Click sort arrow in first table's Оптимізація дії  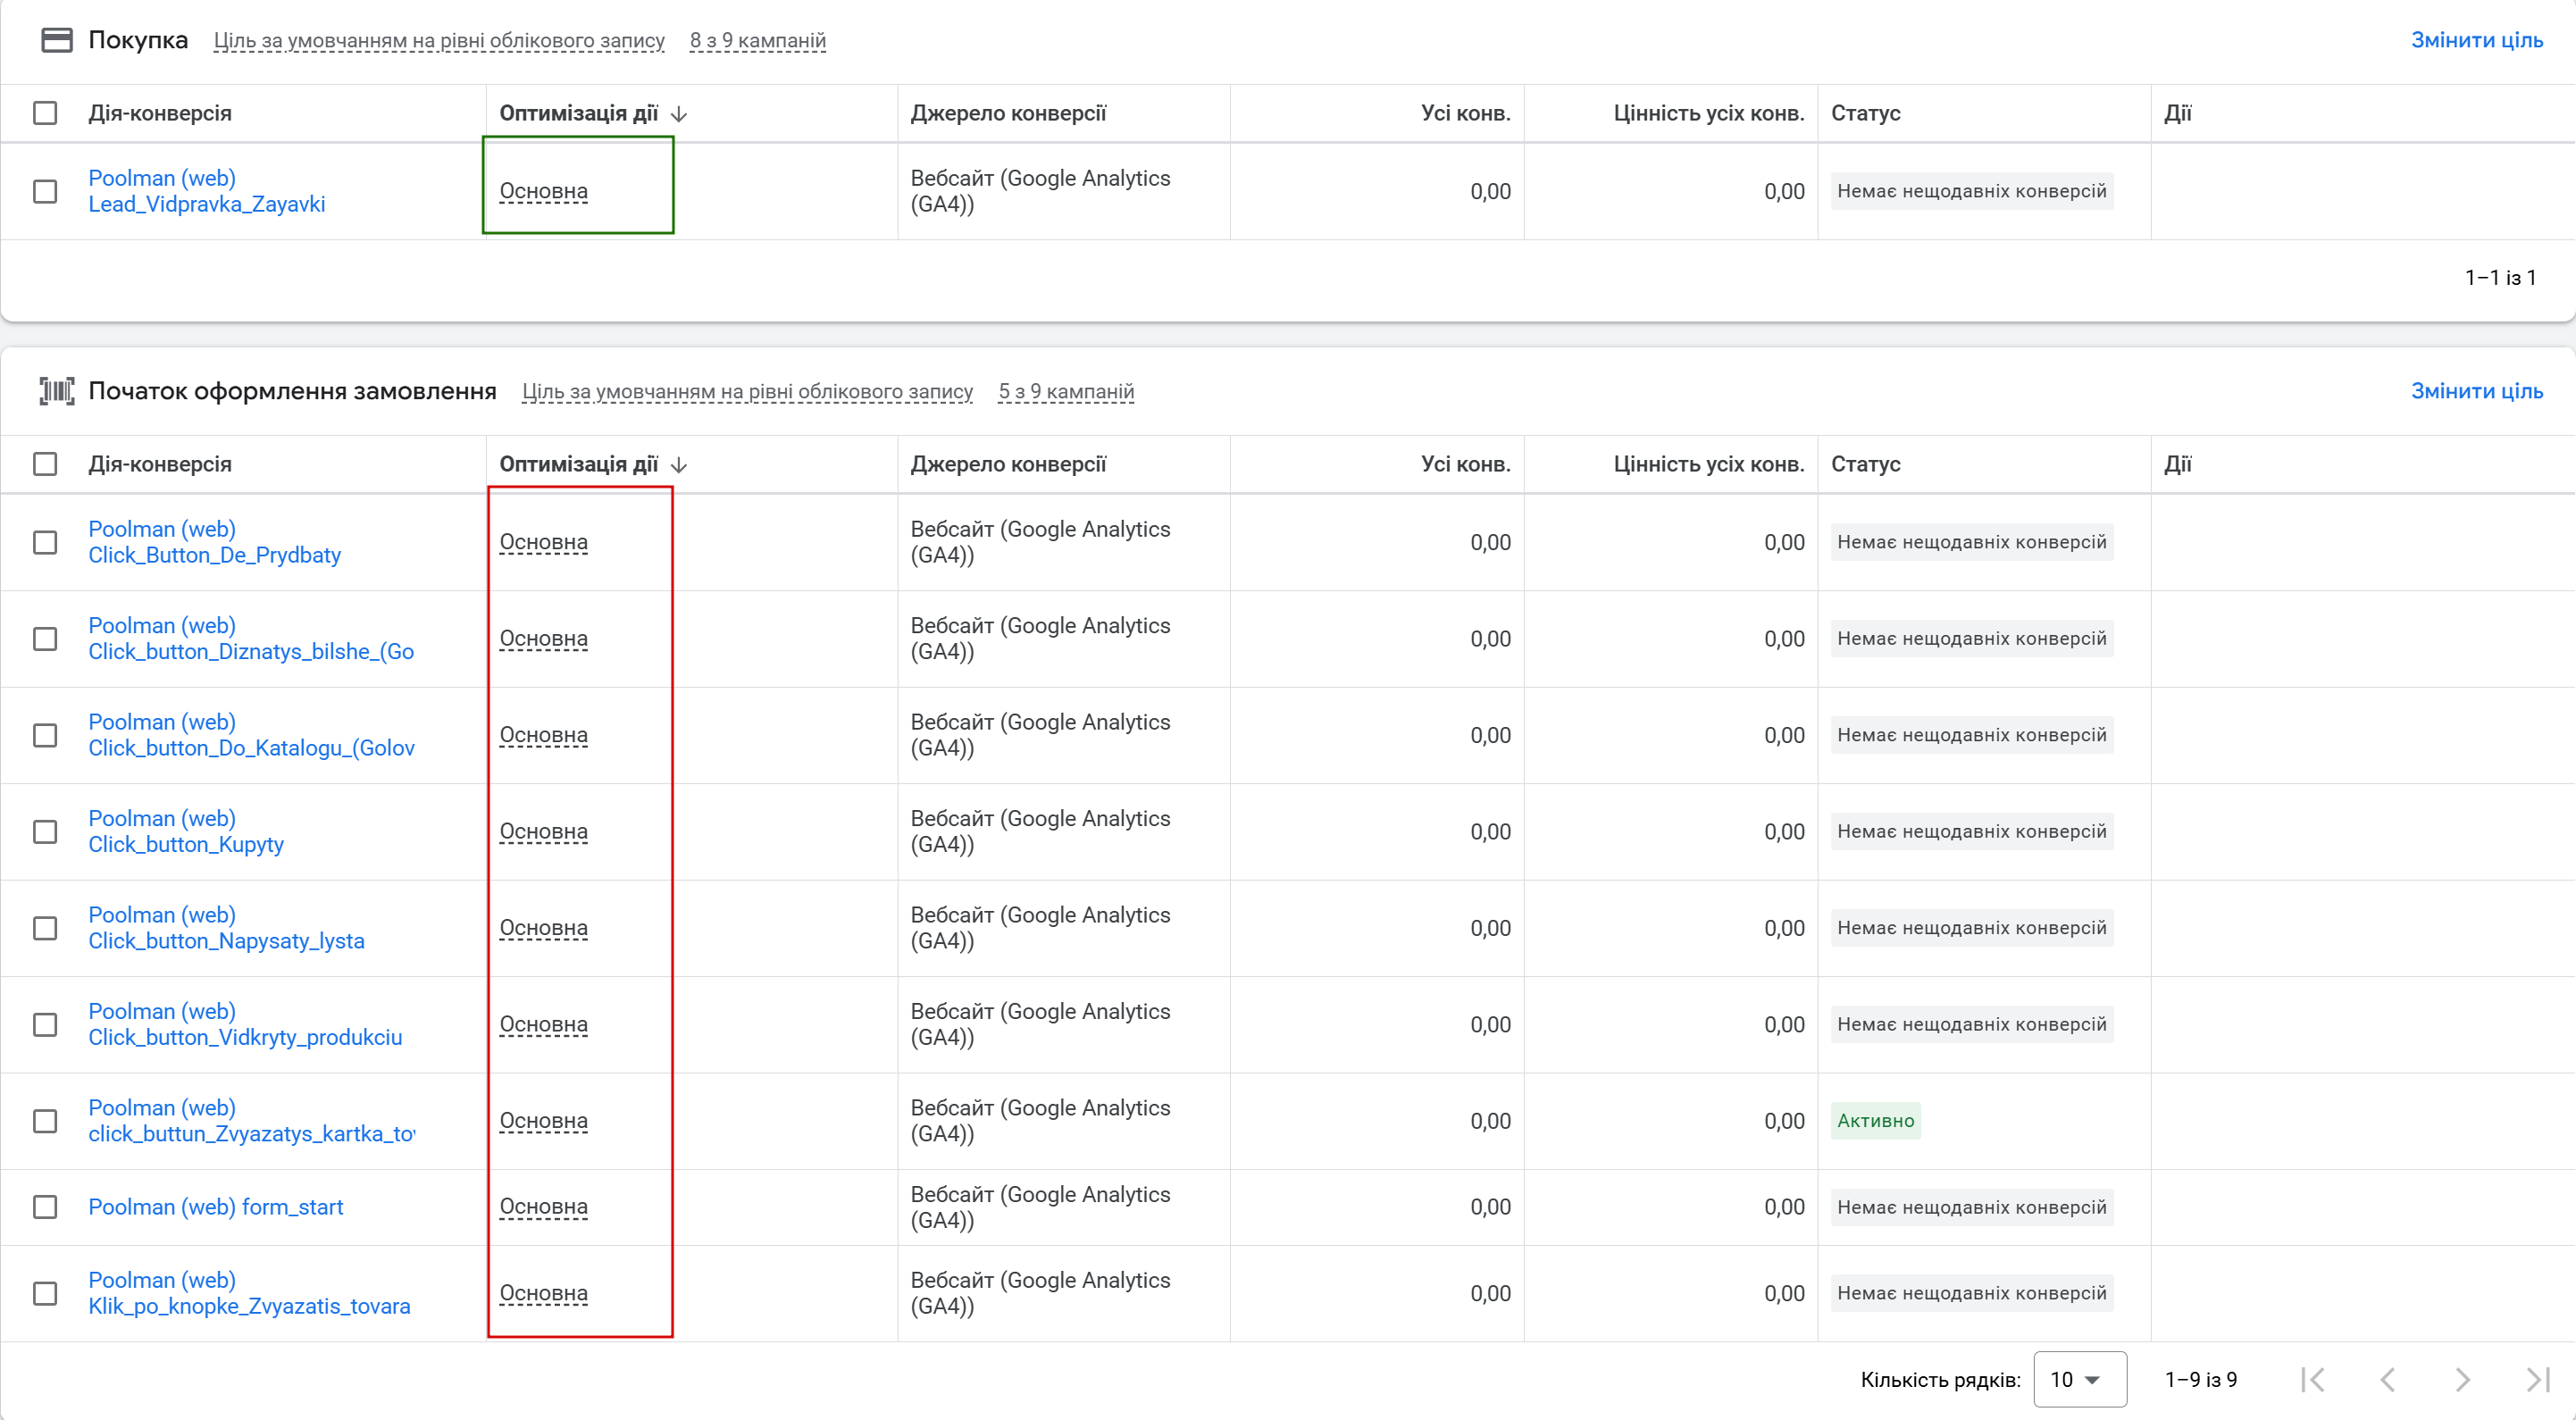pos(679,114)
